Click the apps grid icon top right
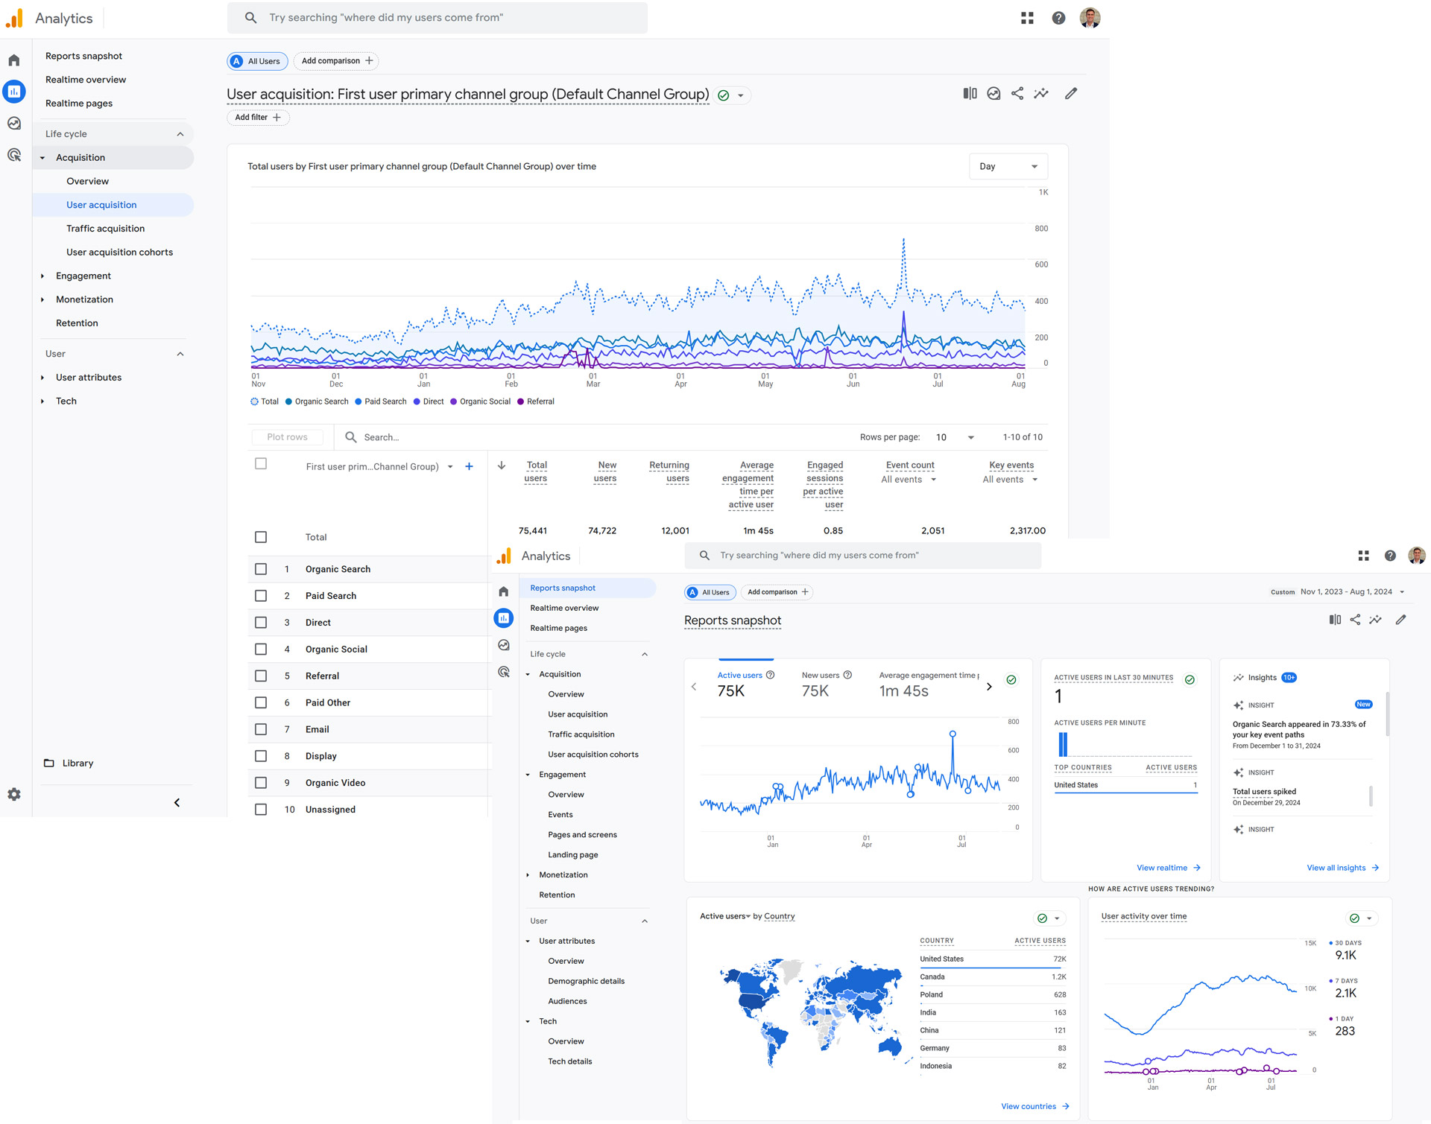 [1026, 17]
